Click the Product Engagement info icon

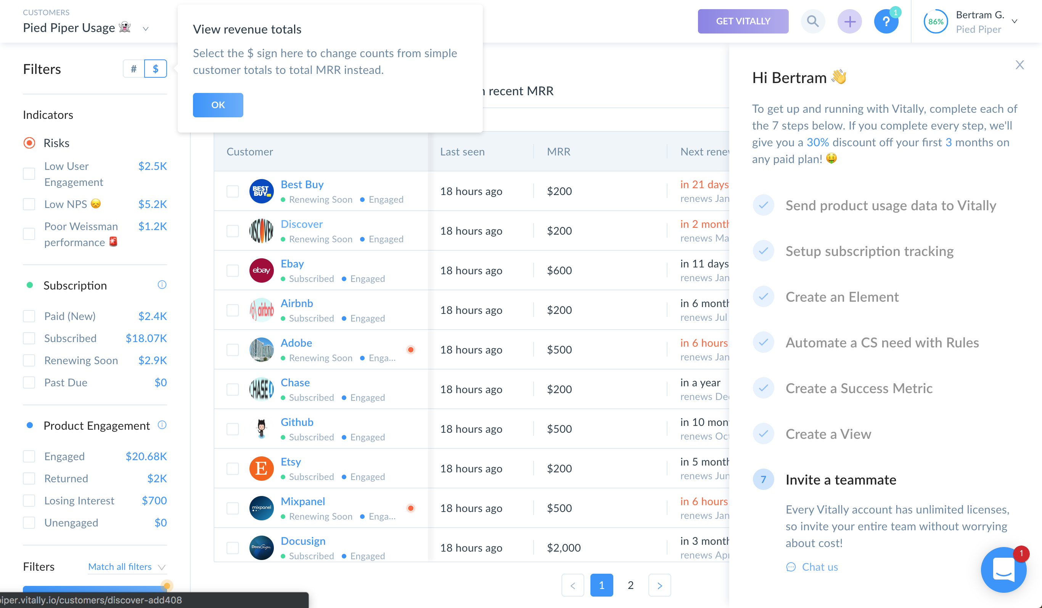[x=162, y=425]
